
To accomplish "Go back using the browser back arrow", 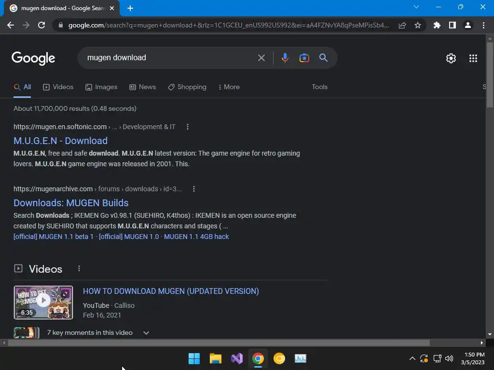I will click(11, 25).
